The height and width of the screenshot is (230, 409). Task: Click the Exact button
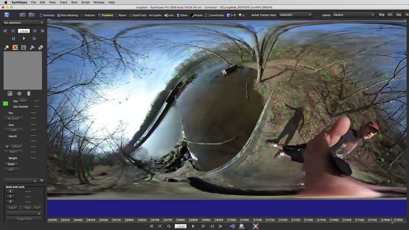pyautogui.click(x=11, y=164)
